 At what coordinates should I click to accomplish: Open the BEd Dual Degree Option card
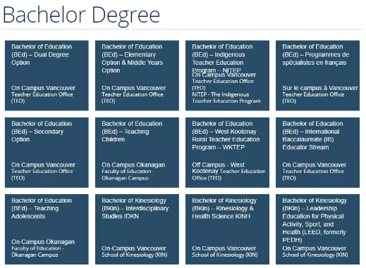[x=47, y=75]
